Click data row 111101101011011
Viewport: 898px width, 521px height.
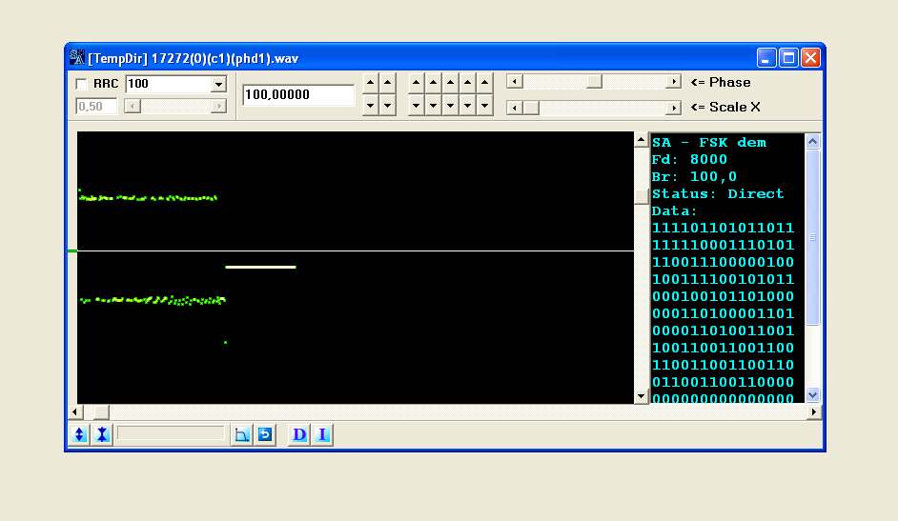pyautogui.click(x=723, y=229)
